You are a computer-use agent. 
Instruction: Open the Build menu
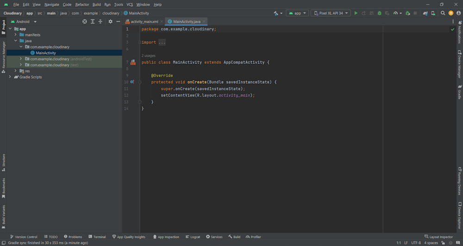click(x=97, y=5)
